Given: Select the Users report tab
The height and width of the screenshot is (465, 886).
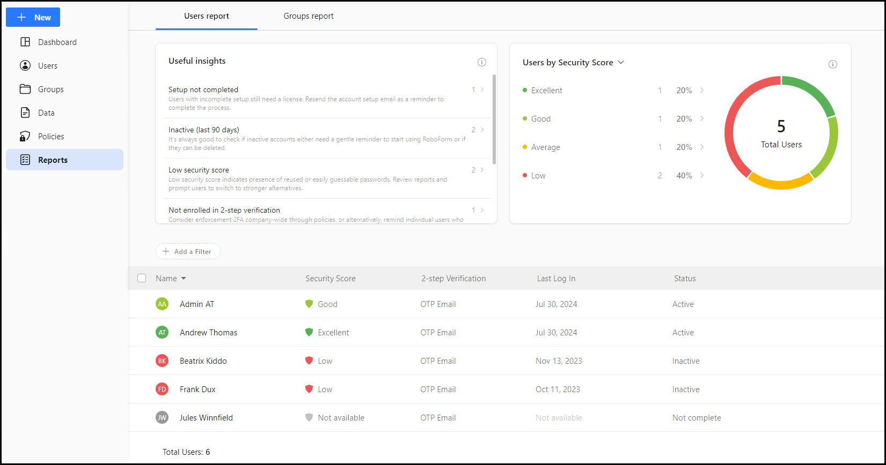Looking at the screenshot, I should pyautogui.click(x=207, y=16).
